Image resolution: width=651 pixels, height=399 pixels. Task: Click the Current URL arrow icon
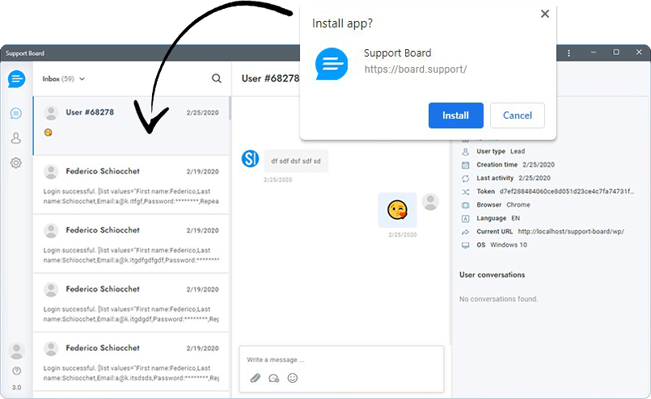pyautogui.click(x=466, y=232)
